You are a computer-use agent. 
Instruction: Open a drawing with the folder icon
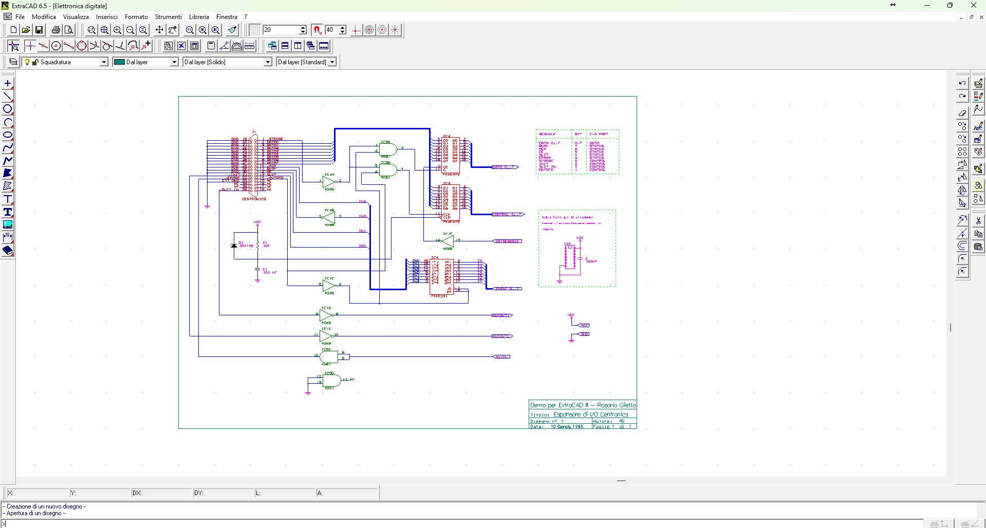(26, 30)
